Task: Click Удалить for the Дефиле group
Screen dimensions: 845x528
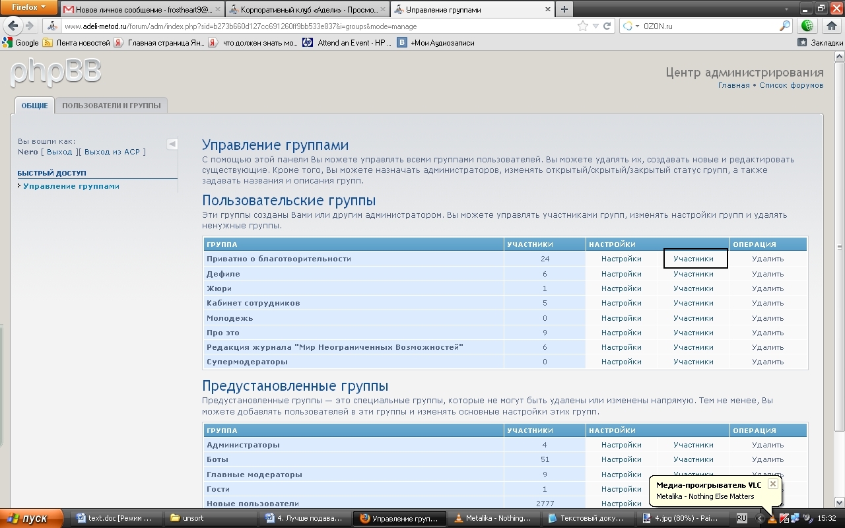Action: pyautogui.click(x=768, y=274)
